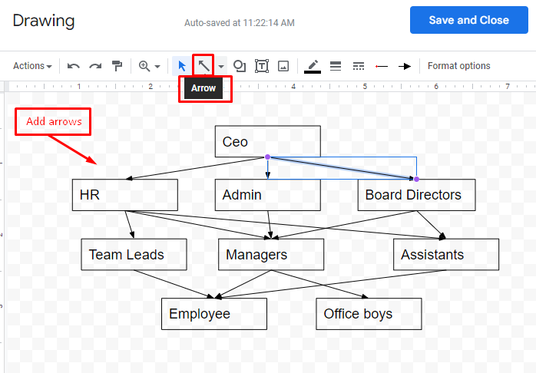Open the Zoom dropdown arrow

[x=157, y=66]
